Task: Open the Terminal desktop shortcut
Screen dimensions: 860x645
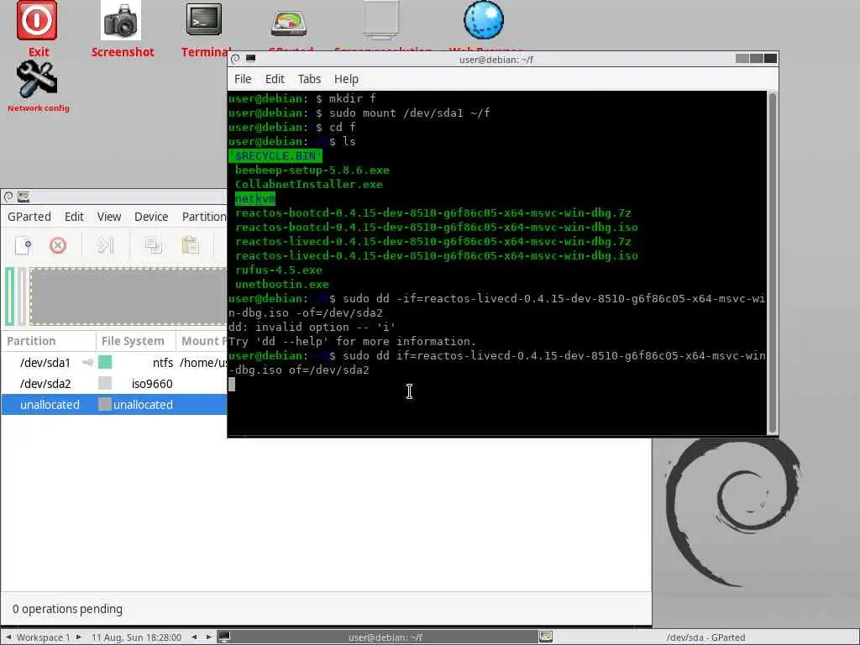Action: click(204, 20)
